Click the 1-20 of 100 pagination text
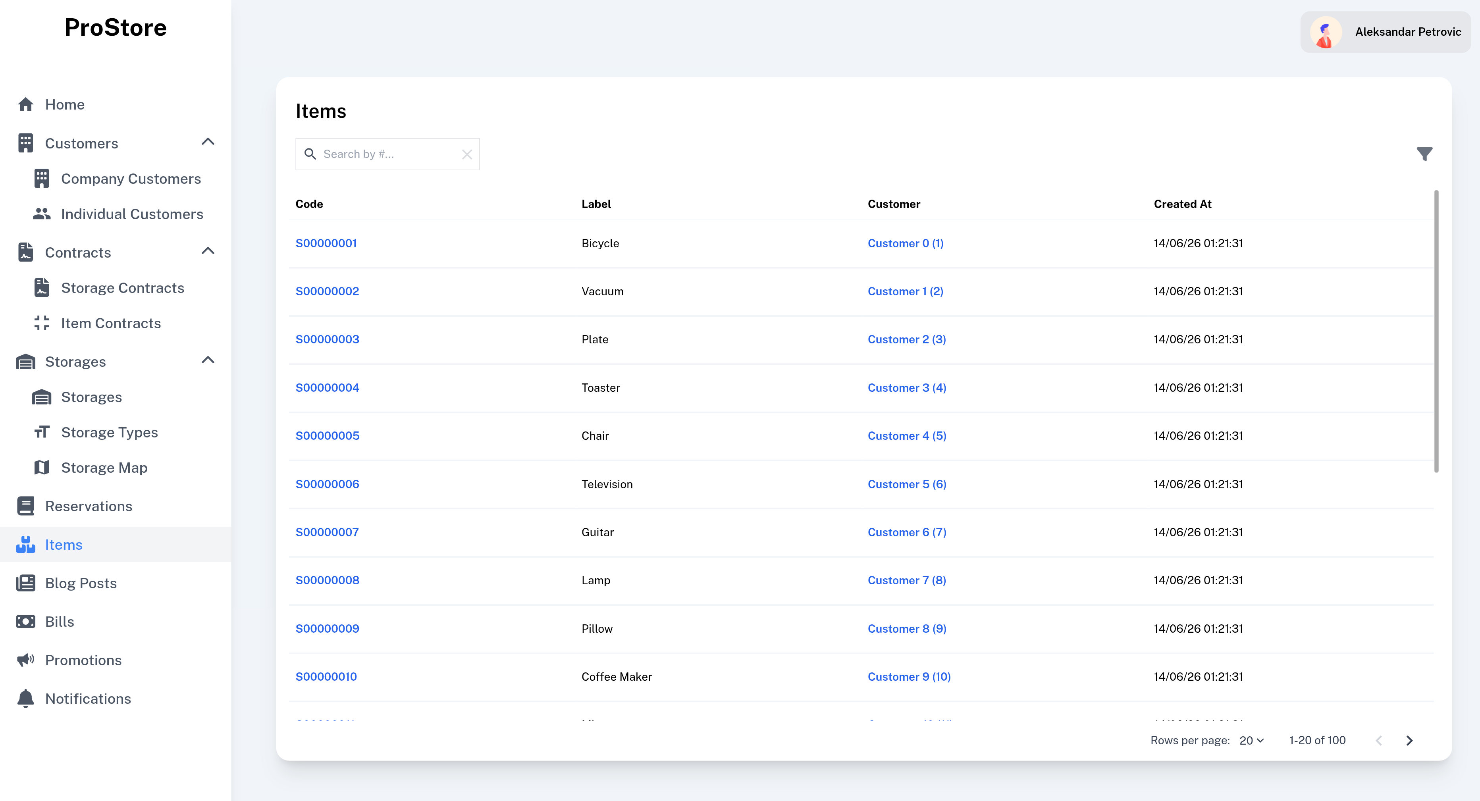This screenshot has width=1480, height=801. 1317,741
